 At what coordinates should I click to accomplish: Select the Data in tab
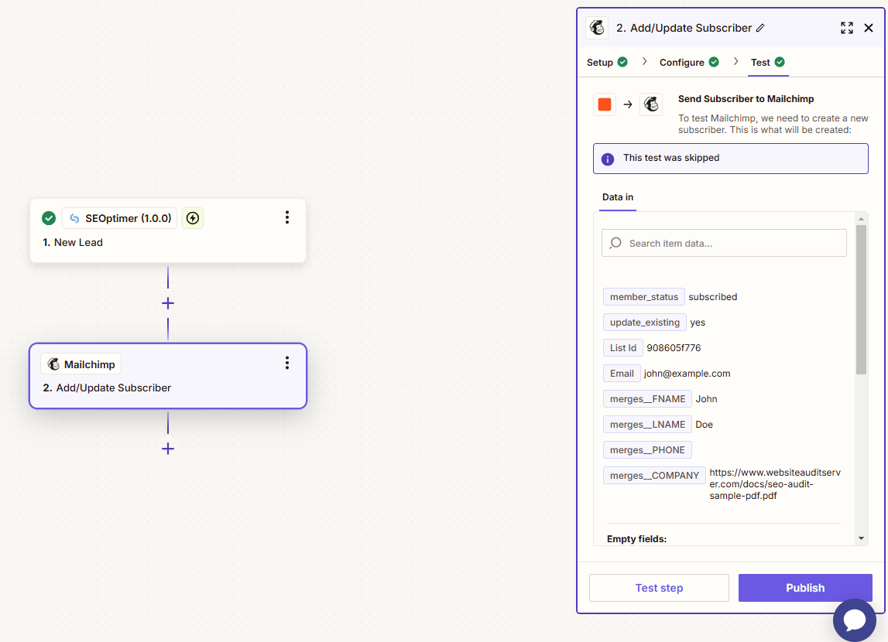[618, 197]
